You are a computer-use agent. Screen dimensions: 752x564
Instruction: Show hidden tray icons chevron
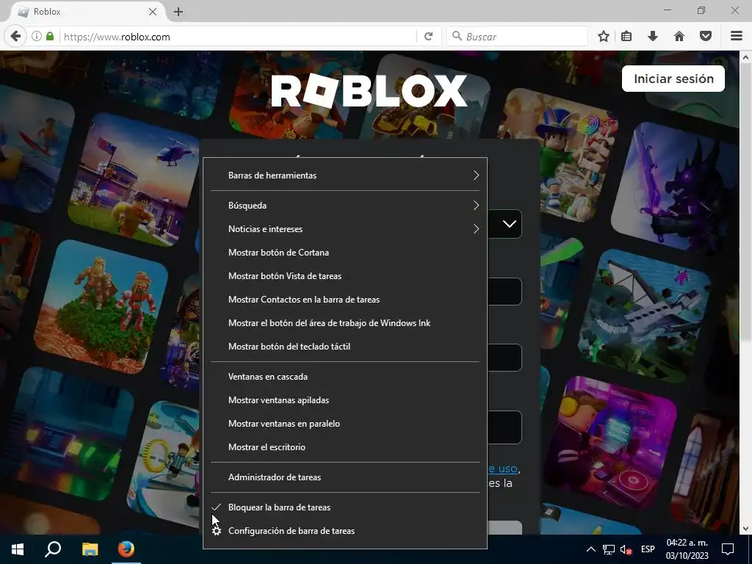click(591, 549)
